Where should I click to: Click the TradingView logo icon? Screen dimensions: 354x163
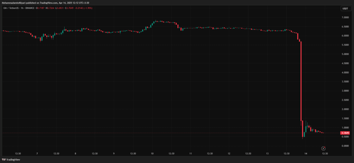click(x=4, y=160)
